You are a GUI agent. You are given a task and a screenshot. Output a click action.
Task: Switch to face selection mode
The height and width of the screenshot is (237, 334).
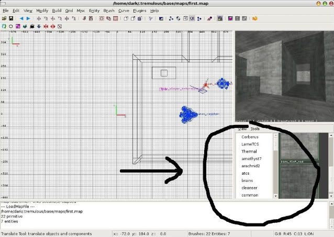click(x=140, y=18)
